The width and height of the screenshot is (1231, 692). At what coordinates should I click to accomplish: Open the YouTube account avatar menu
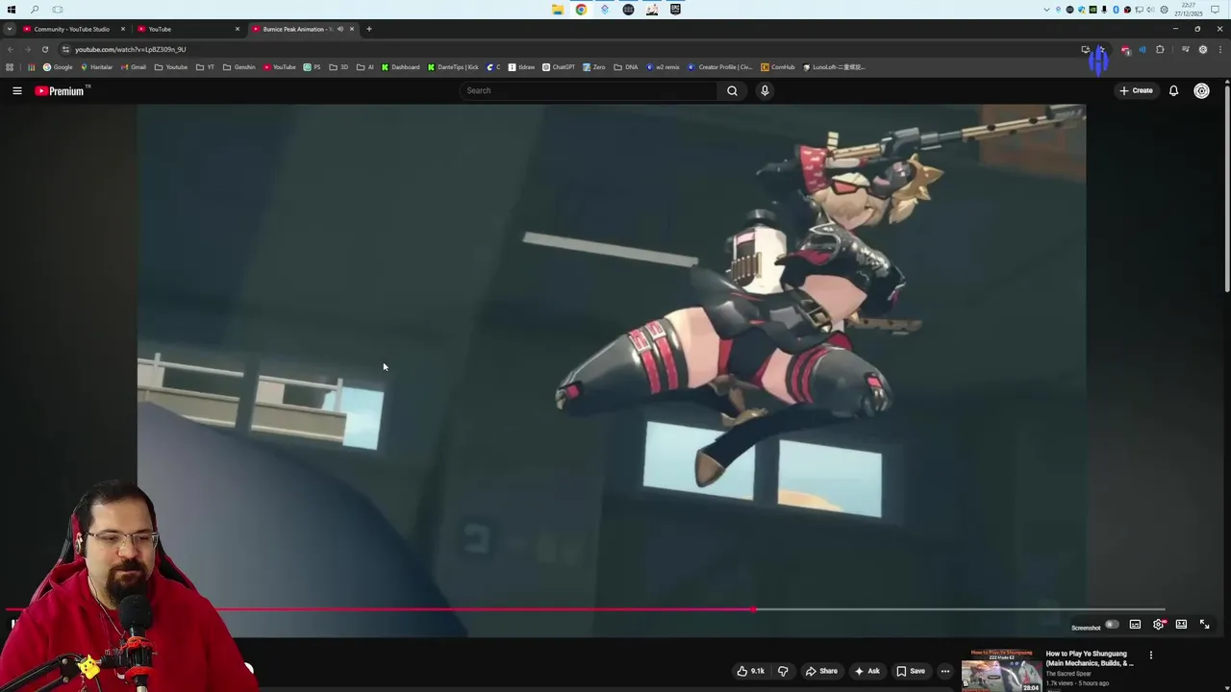[1201, 90]
